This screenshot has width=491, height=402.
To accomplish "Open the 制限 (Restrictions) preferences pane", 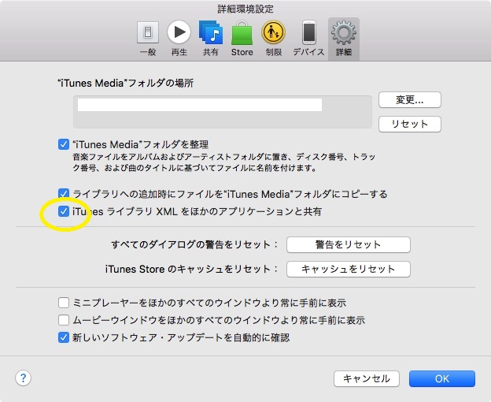I will (273, 39).
